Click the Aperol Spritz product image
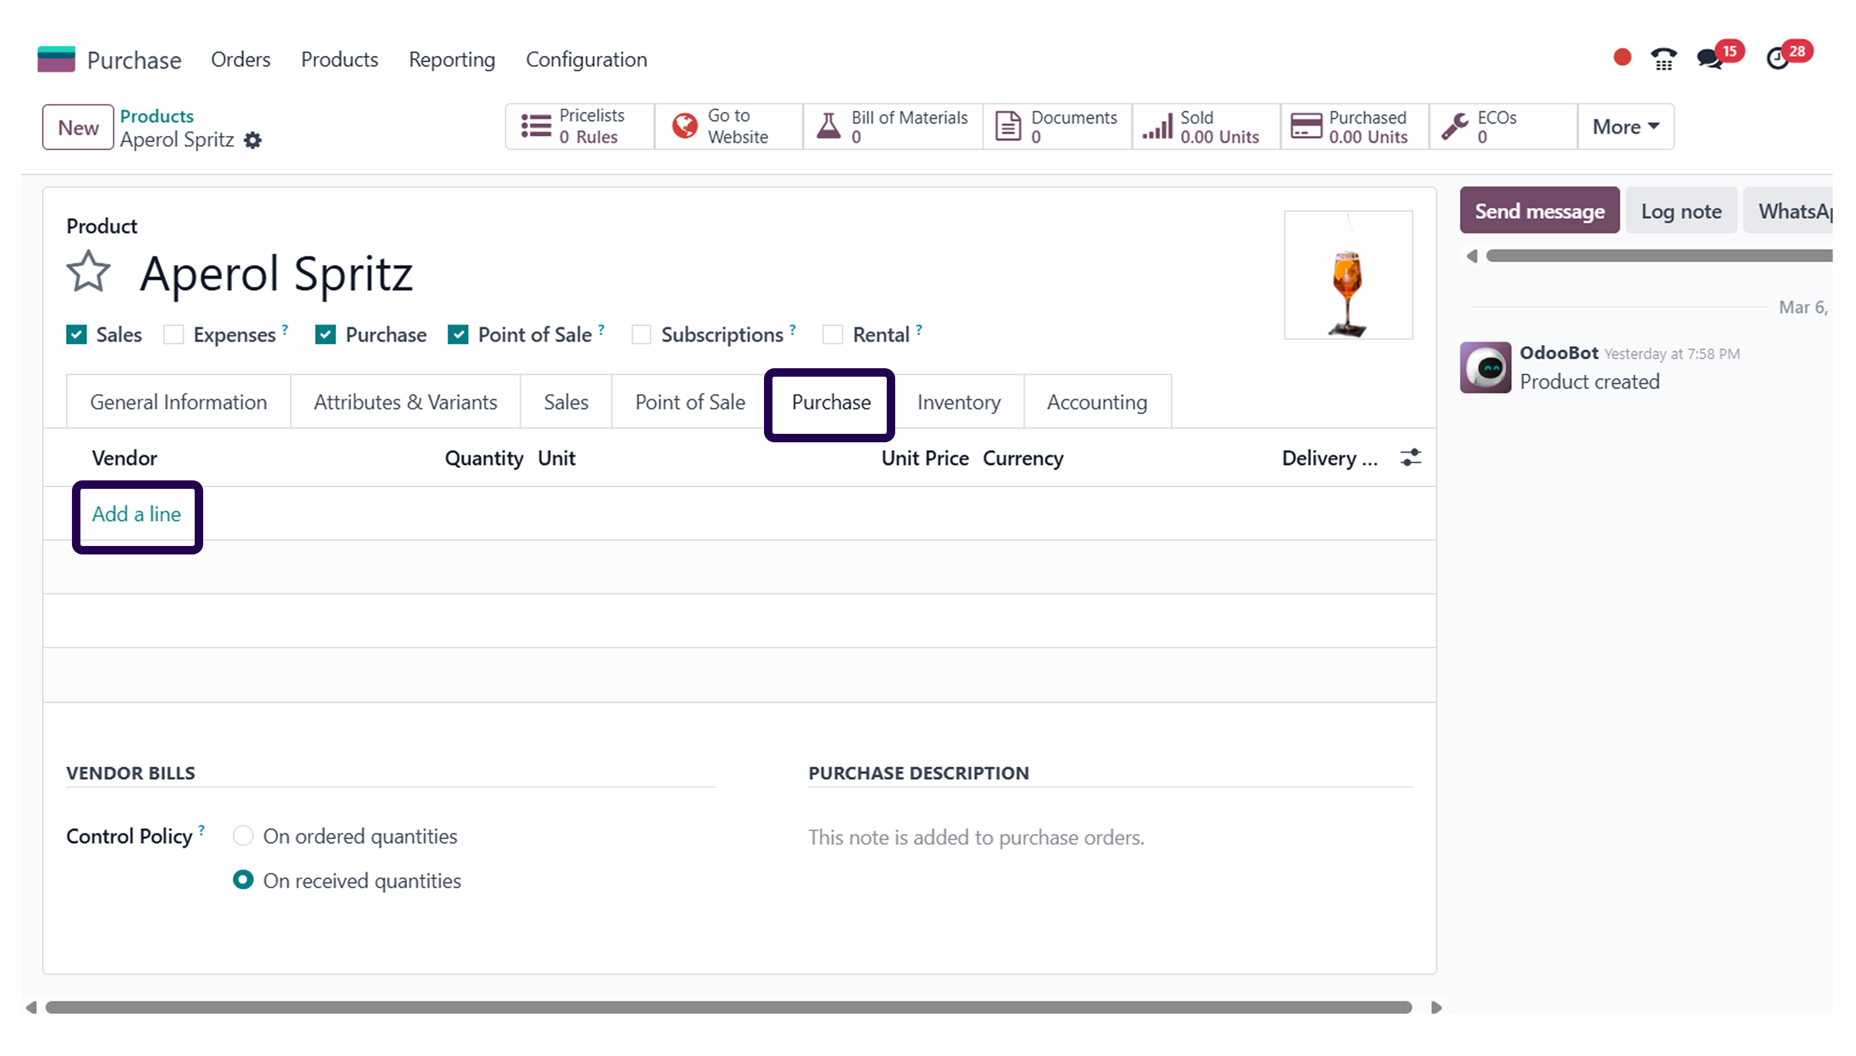Screen dimensions: 1856x1056 (x=1348, y=275)
